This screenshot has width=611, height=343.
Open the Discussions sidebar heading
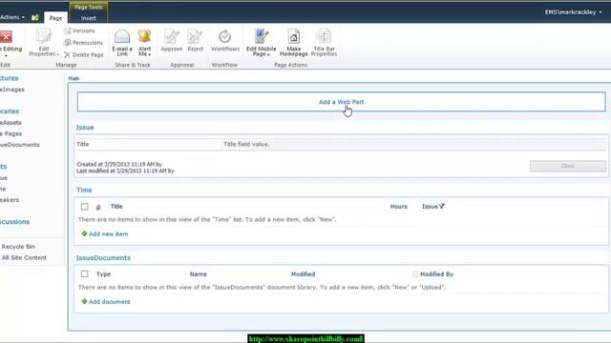(x=15, y=221)
